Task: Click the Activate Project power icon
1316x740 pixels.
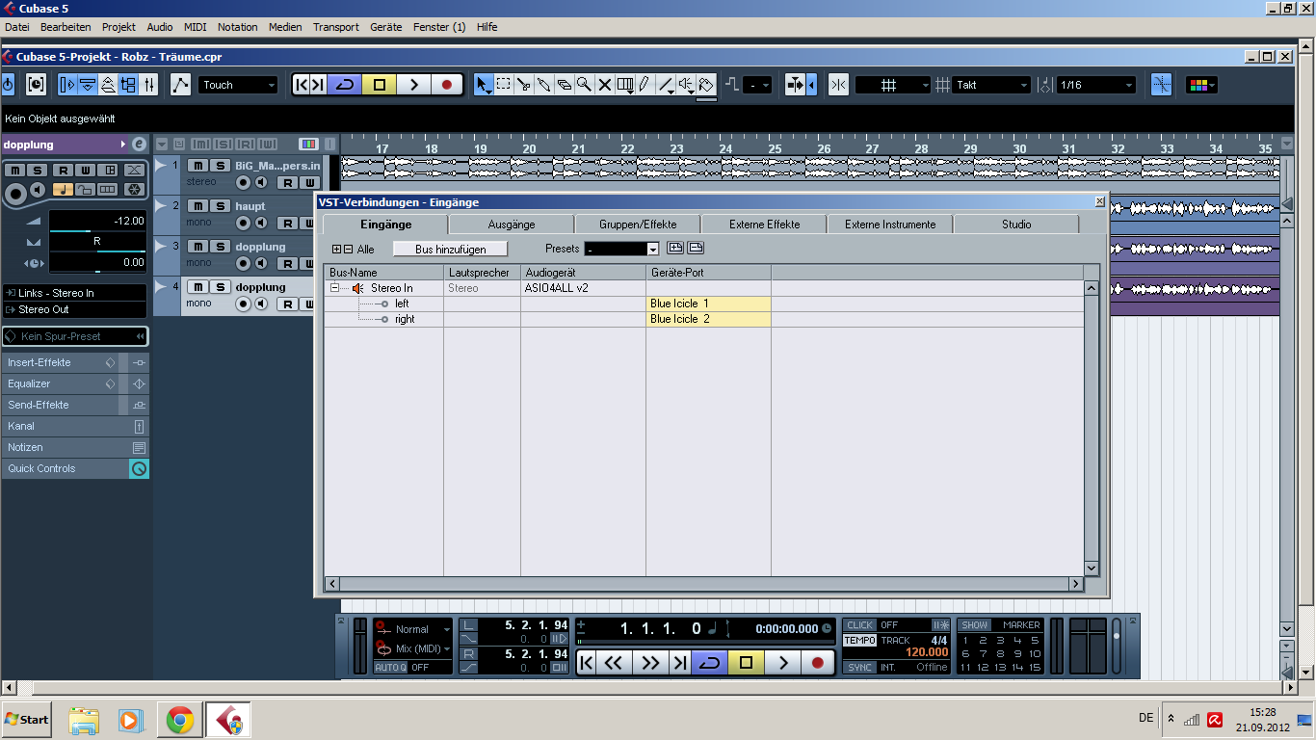Action: pos(9,85)
